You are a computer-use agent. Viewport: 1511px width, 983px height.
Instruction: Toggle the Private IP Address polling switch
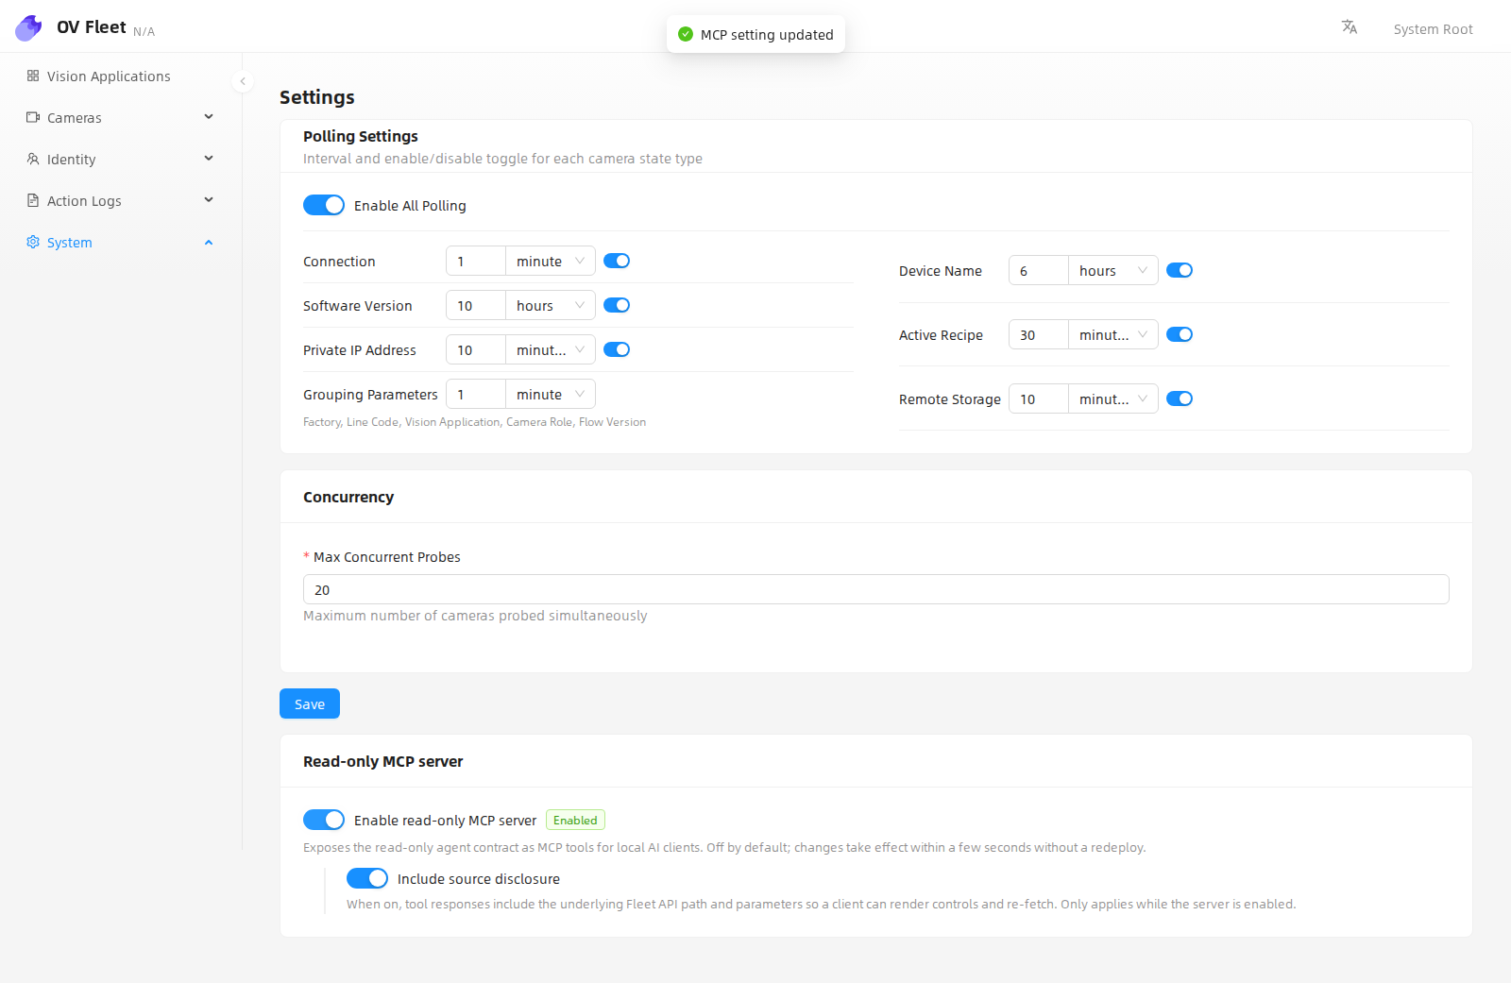tap(617, 349)
